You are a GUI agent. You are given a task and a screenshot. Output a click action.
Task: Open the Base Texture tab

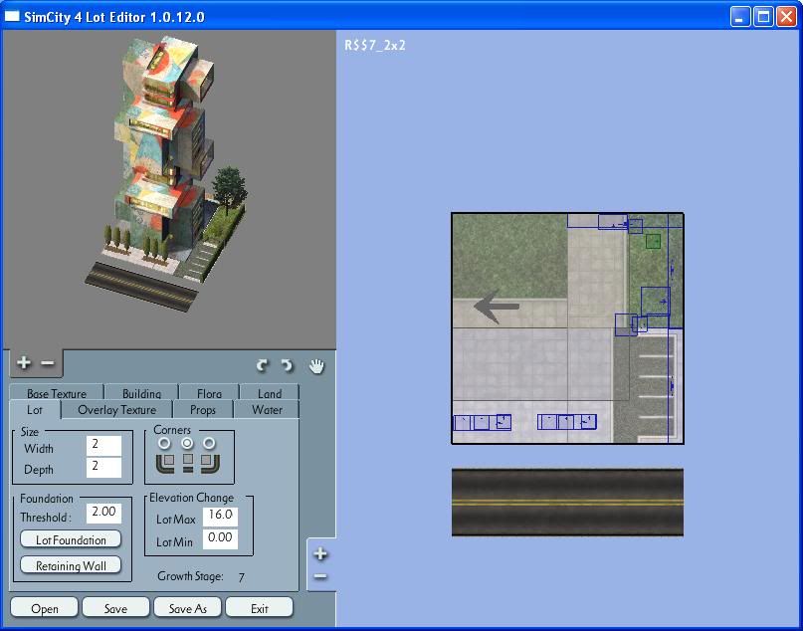point(57,393)
